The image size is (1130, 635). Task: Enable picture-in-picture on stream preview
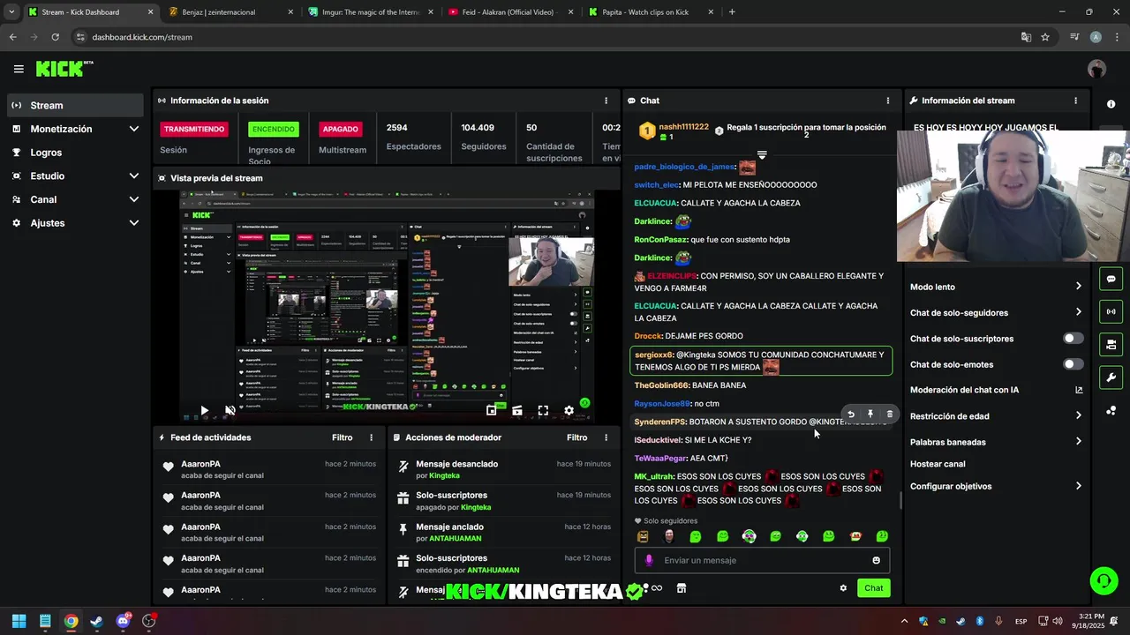pyautogui.click(x=492, y=411)
